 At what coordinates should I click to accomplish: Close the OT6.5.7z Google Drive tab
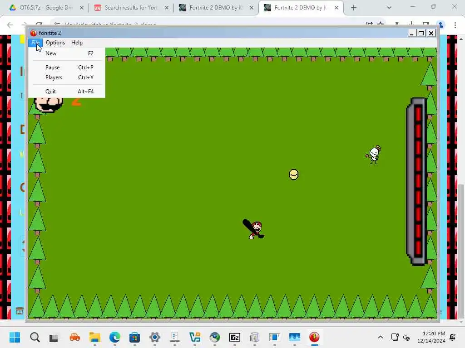[82, 8]
